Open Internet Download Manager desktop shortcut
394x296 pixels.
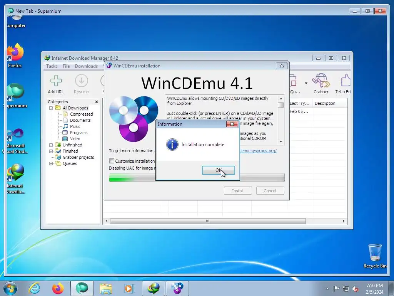coord(15,179)
